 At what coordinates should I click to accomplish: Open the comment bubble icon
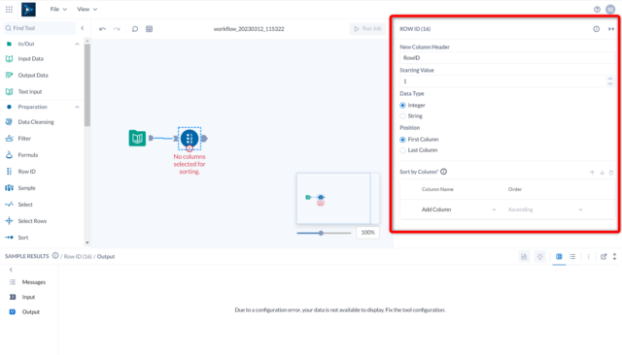tap(135, 29)
